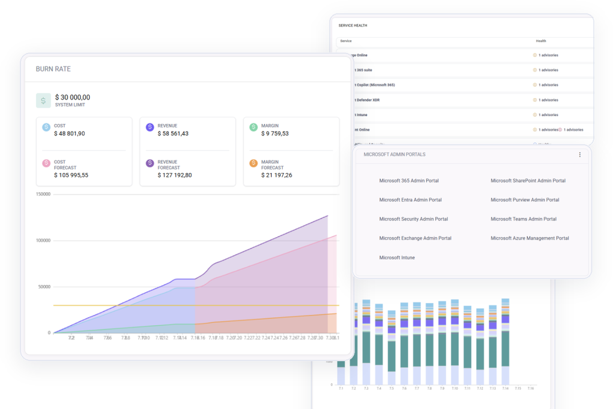Click the blue Cost dollar icon
The height and width of the screenshot is (409, 613).
tap(46, 127)
